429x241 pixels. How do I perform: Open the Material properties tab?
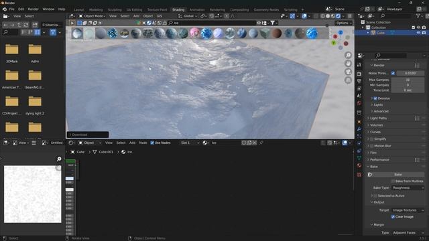[359, 165]
